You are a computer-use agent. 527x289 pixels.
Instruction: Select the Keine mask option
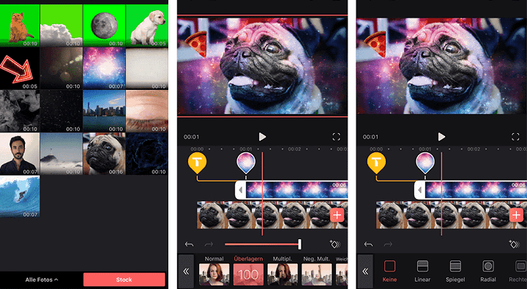[389, 271]
